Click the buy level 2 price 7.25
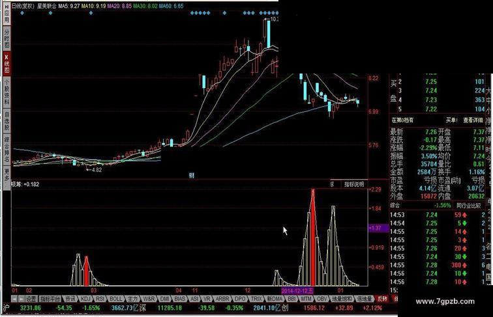The image size is (493, 317). click(x=431, y=81)
